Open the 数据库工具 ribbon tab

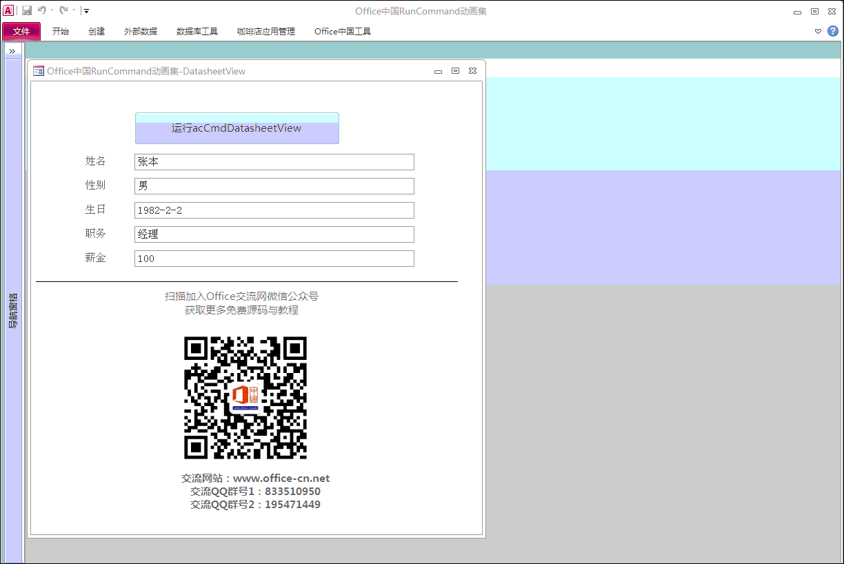coord(197,31)
